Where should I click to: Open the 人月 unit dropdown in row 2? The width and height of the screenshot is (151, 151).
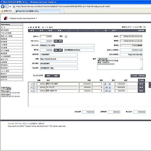click(107, 87)
